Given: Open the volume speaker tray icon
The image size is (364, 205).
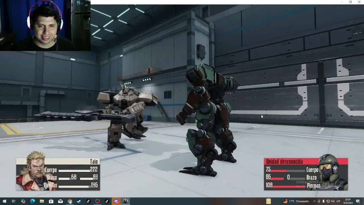Looking at the screenshot, I should coord(332,201).
